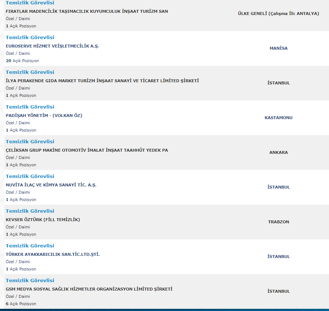Click the TRABZON location text

pyautogui.click(x=279, y=222)
